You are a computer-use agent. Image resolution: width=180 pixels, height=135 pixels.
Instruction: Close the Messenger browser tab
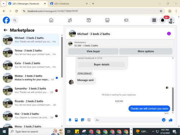click(x=45, y=4)
